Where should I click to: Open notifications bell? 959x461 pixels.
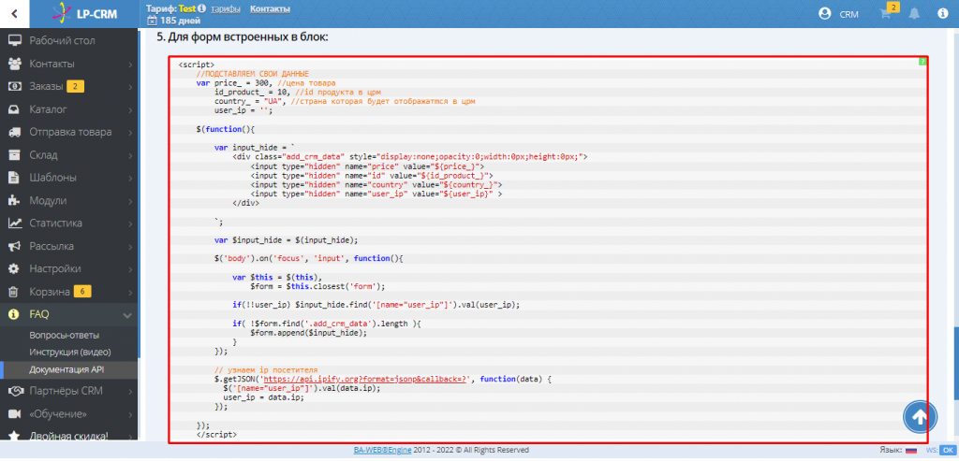point(914,14)
